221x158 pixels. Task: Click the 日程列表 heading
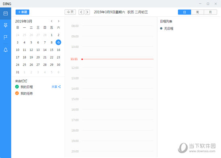166,21
